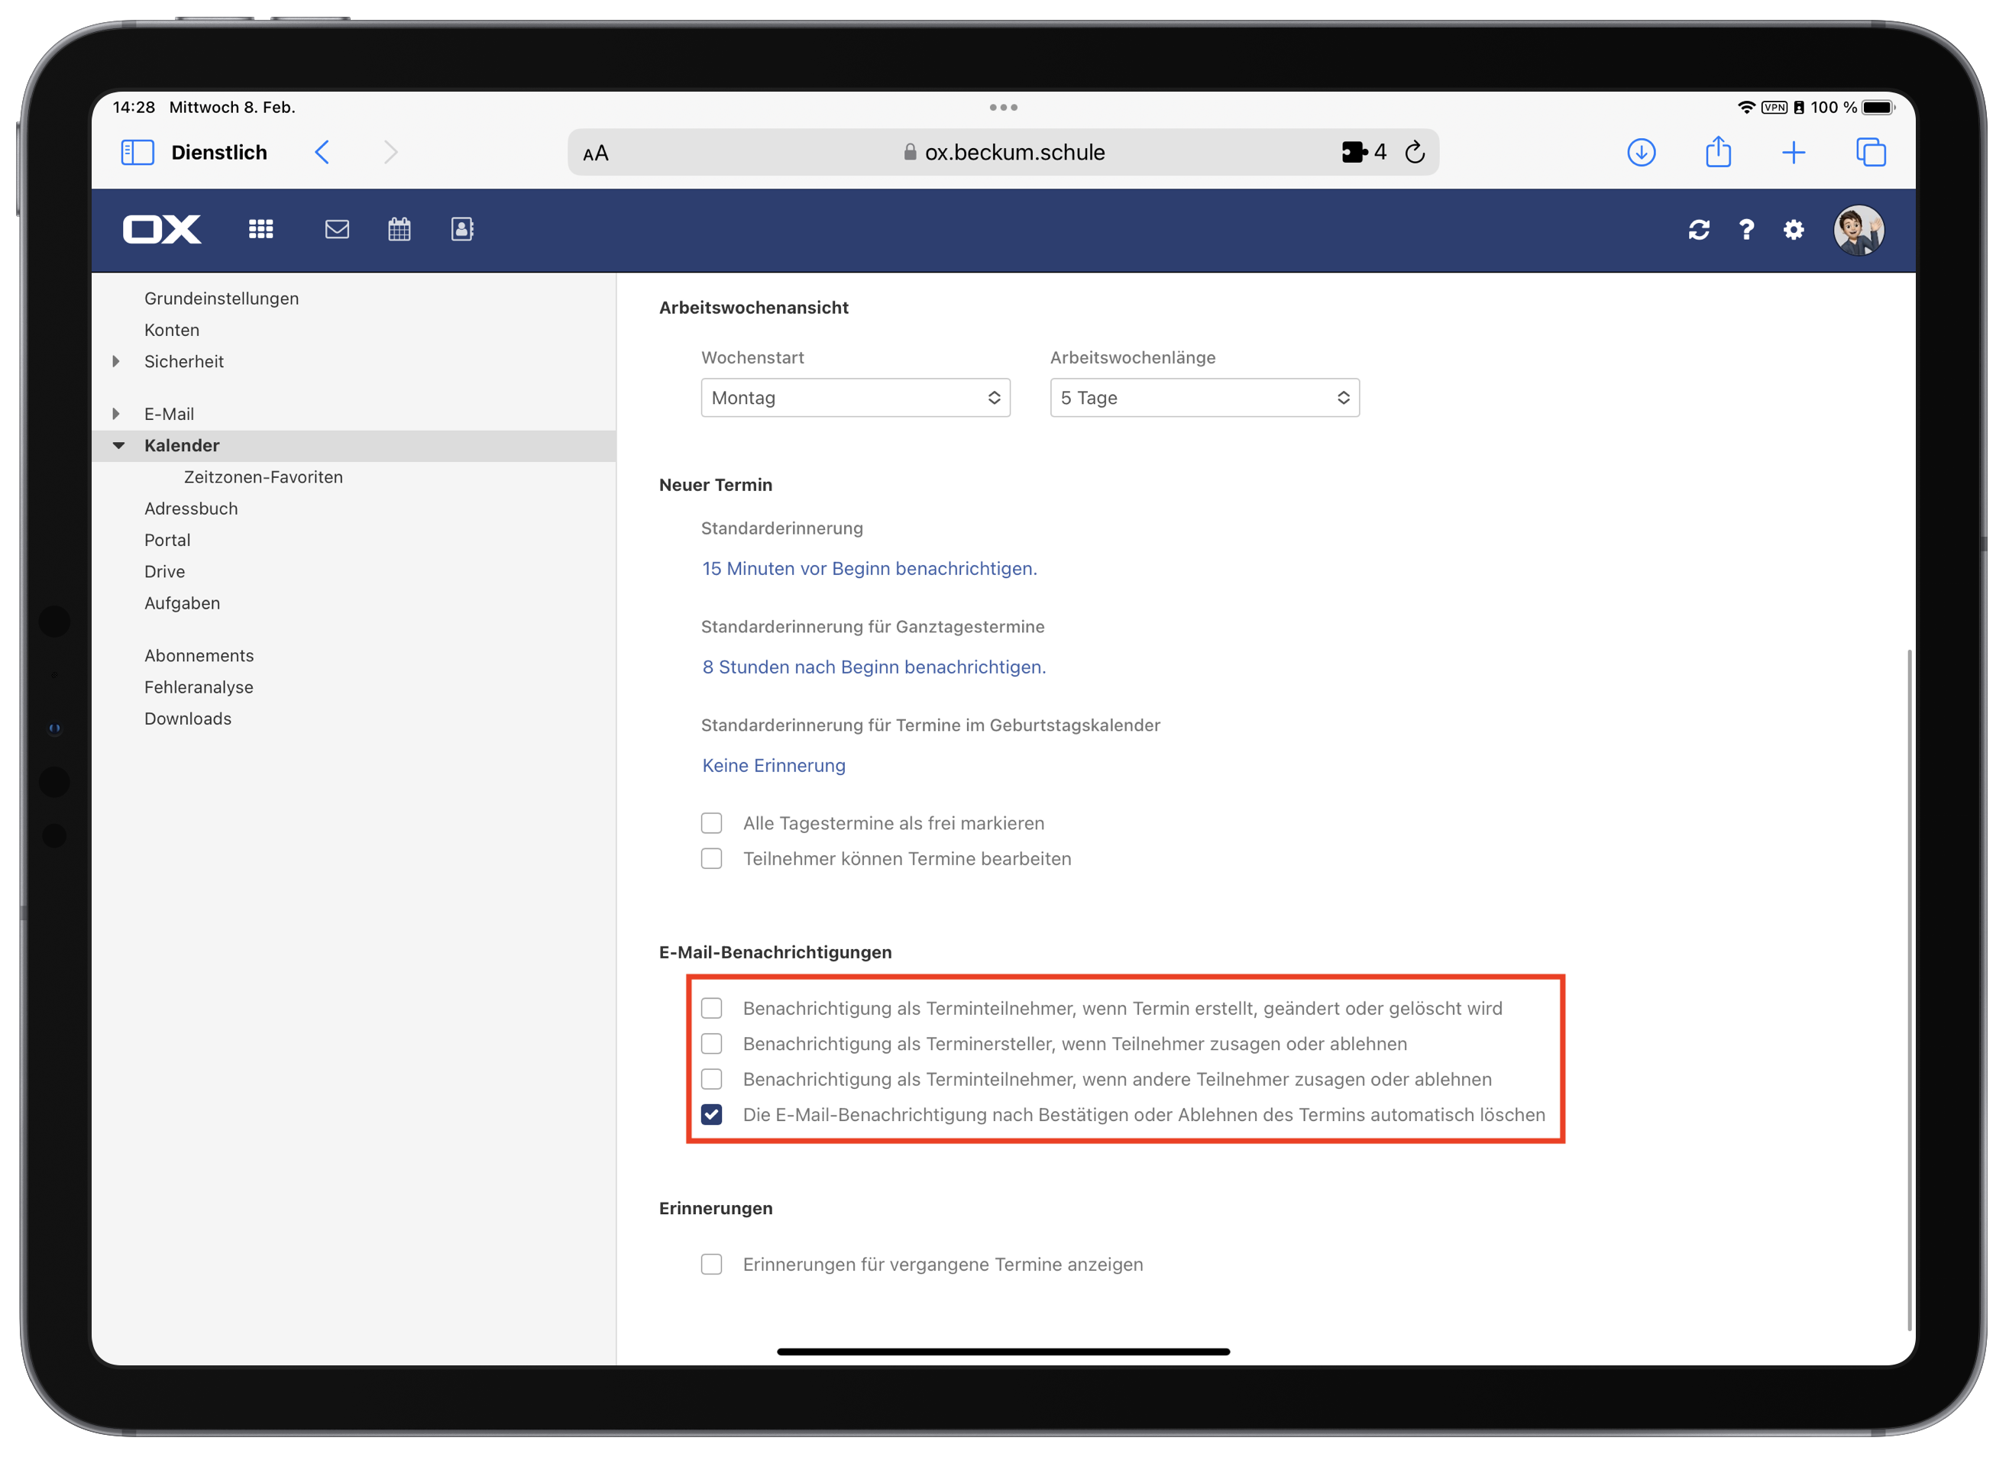
Task: Open the OX help question mark
Action: coord(1746,231)
